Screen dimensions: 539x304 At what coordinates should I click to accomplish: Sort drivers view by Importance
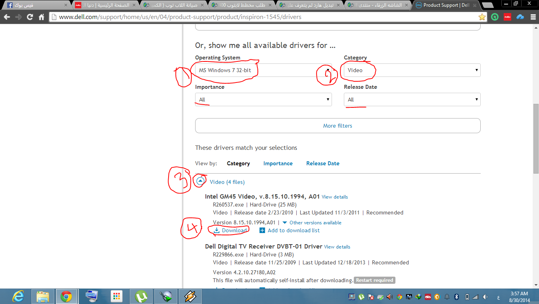[278, 163]
